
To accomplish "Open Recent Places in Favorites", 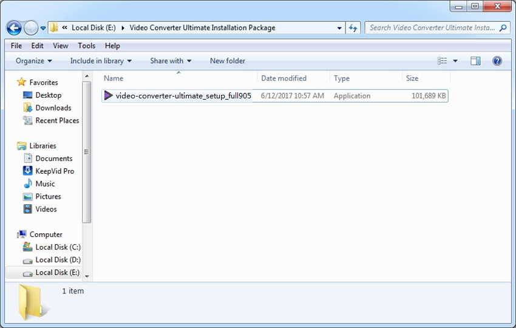I will tap(57, 120).
